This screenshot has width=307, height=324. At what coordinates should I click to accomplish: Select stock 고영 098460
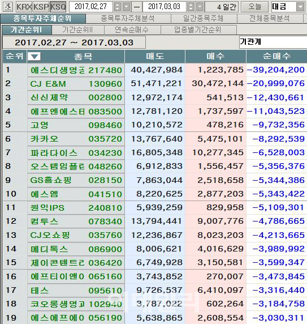coord(76,125)
